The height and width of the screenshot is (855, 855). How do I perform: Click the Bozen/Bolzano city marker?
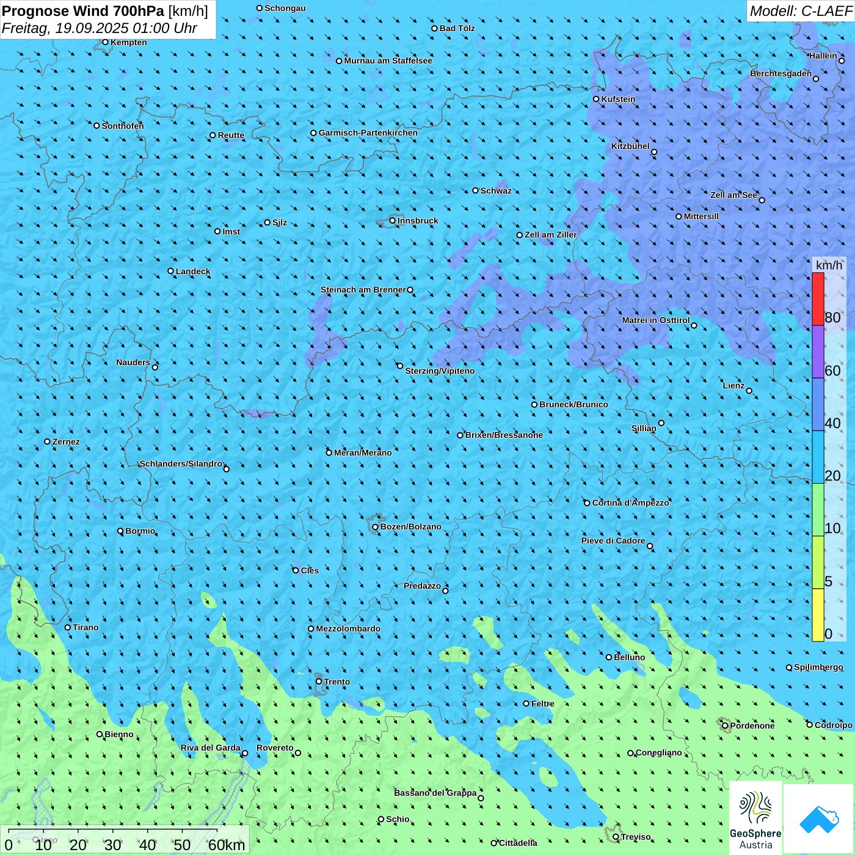tap(376, 526)
